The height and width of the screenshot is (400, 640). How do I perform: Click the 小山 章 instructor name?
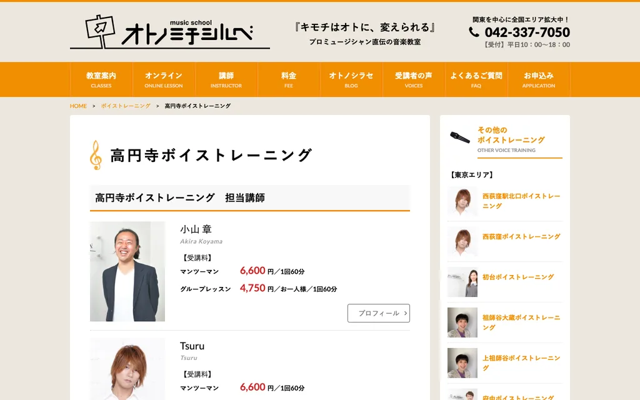[196, 229]
